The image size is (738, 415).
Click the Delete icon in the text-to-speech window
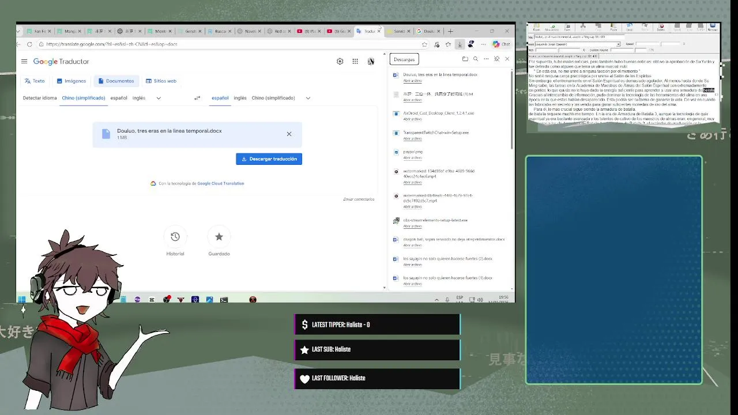point(661,27)
